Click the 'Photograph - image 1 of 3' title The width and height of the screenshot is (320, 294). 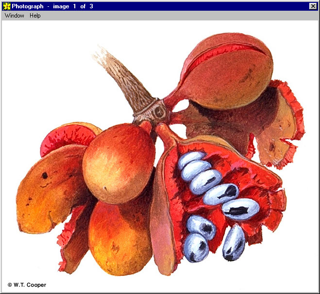point(52,6)
